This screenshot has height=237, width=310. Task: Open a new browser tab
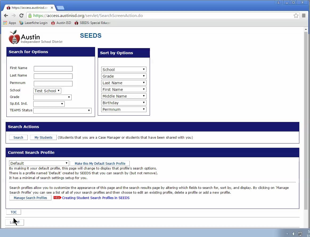pyautogui.click(x=60, y=8)
